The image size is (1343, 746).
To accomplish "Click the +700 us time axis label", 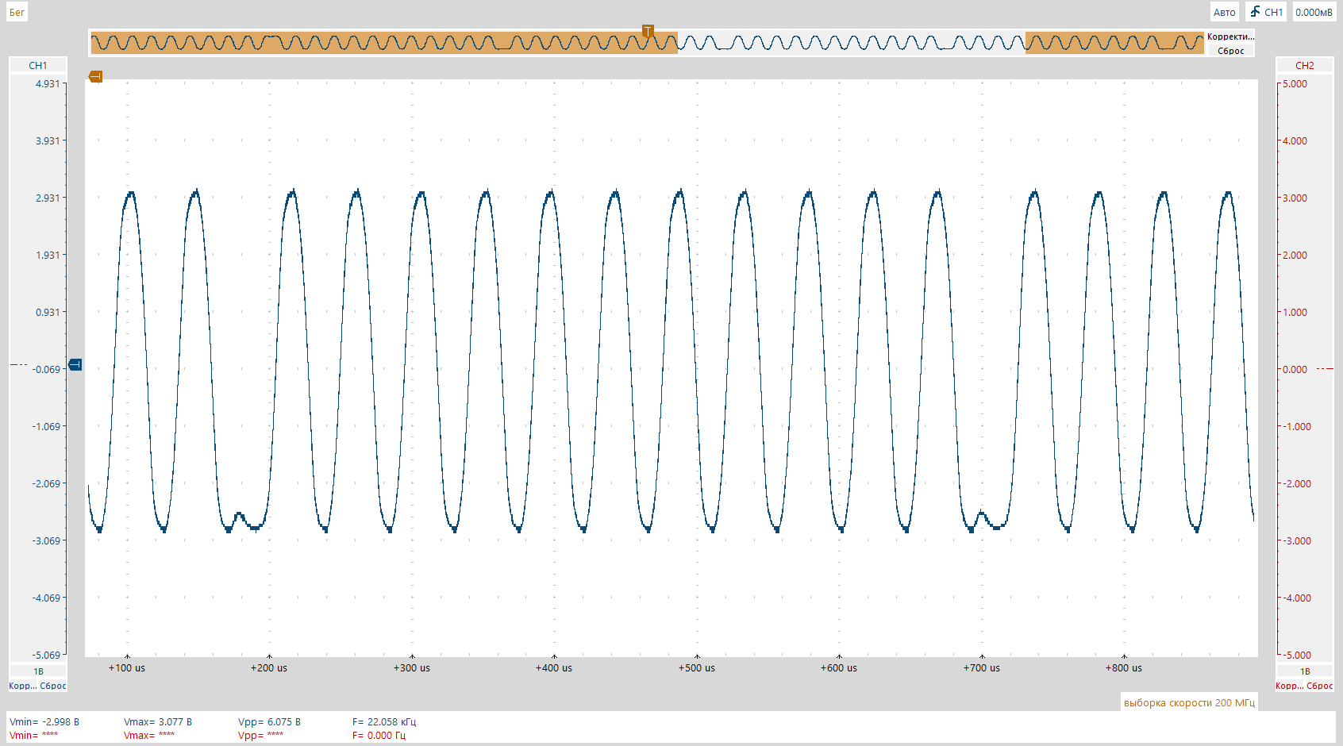I will [x=982, y=667].
